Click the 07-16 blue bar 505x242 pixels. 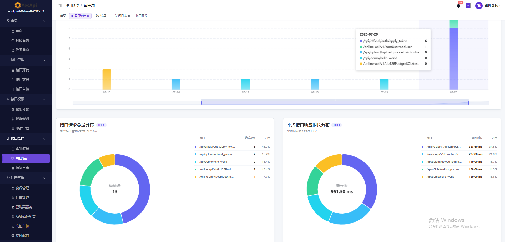tap(176, 84)
